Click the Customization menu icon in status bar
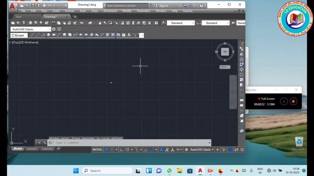Viewport: 314px width, 176px height. [x=242, y=150]
